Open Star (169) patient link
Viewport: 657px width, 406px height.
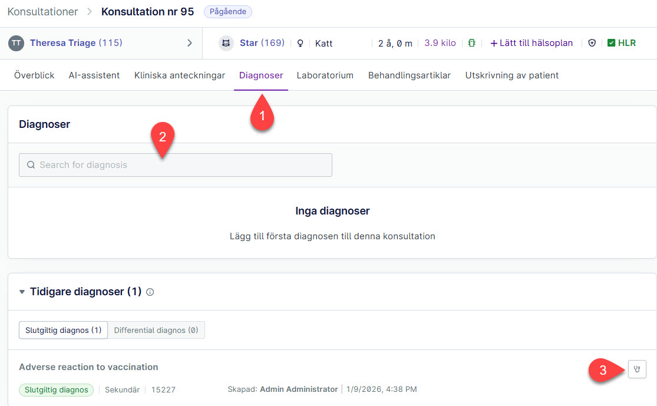coord(262,43)
